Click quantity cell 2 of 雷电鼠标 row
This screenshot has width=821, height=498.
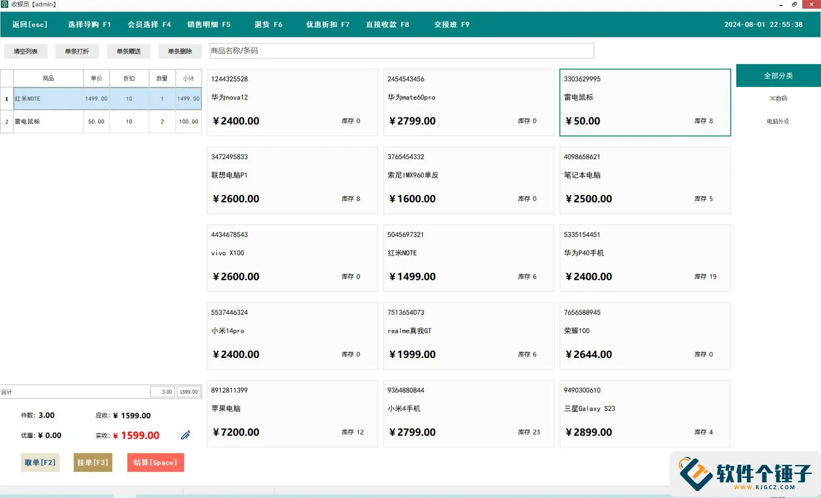[162, 122]
